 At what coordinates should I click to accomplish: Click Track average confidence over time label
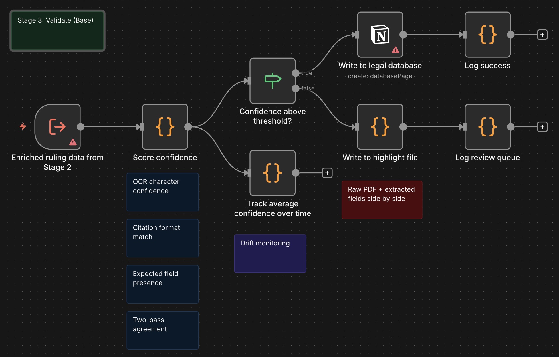click(273, 208)
